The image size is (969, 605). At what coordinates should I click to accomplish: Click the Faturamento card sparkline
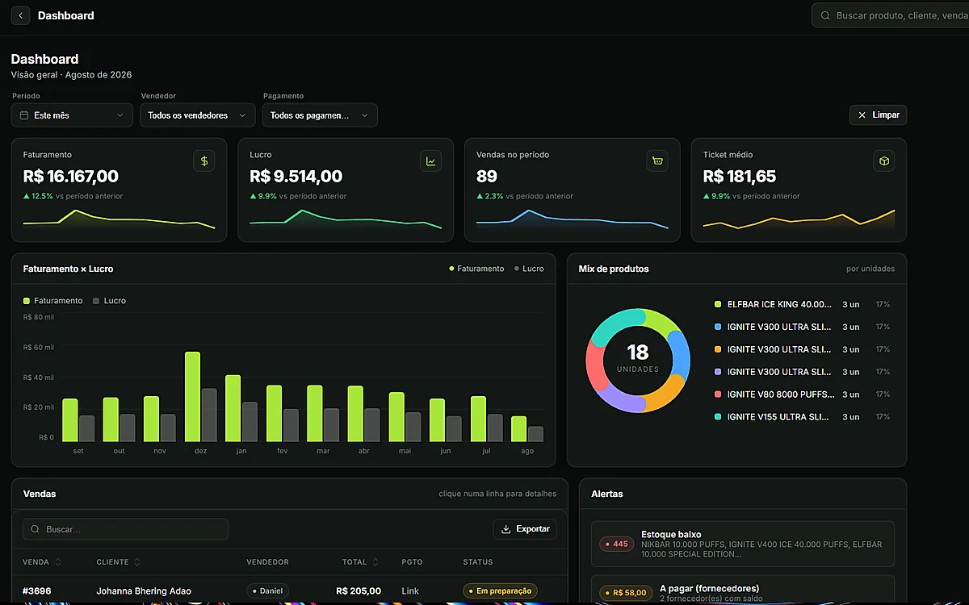[x=119, y=220]
